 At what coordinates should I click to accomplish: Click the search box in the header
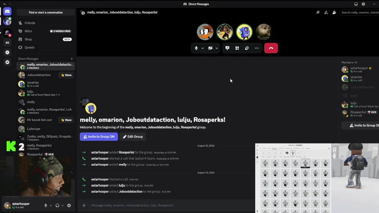pos(359,12)
